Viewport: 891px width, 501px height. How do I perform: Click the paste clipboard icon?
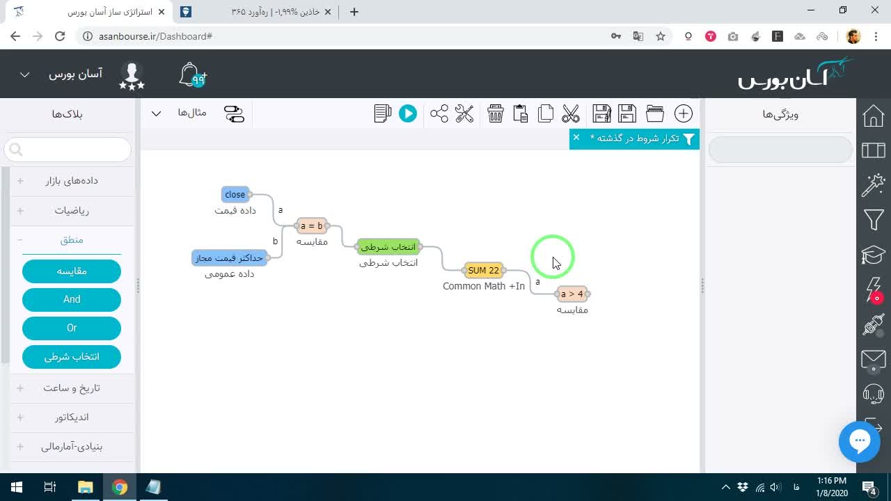[521, 113]
